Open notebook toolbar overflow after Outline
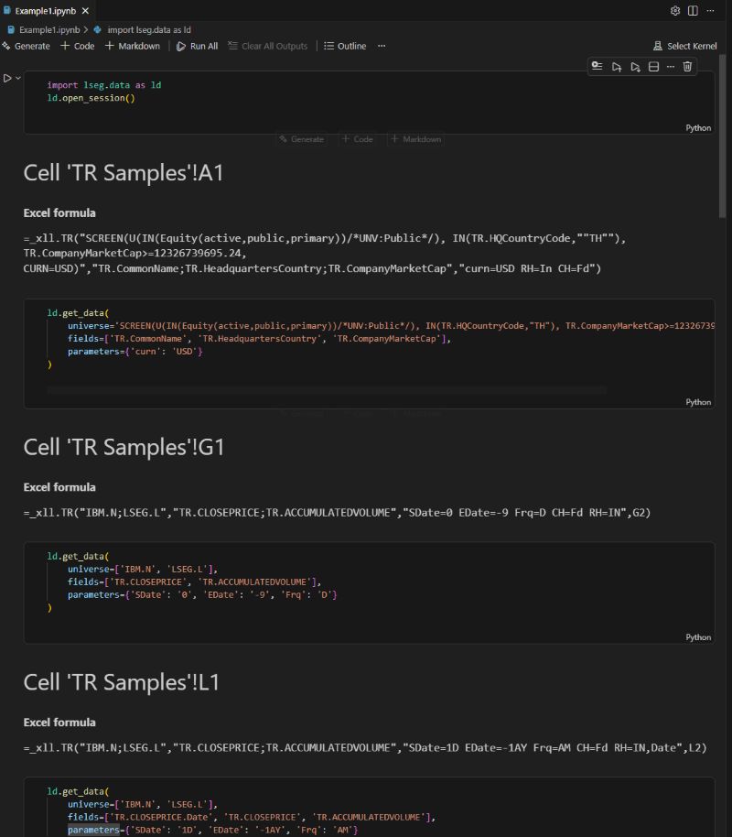 click(x=382, y=46)
